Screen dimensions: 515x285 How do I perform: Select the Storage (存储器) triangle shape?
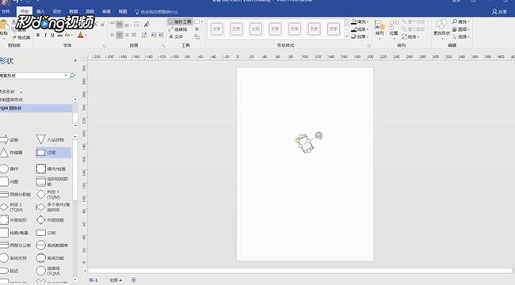[11, 152]
